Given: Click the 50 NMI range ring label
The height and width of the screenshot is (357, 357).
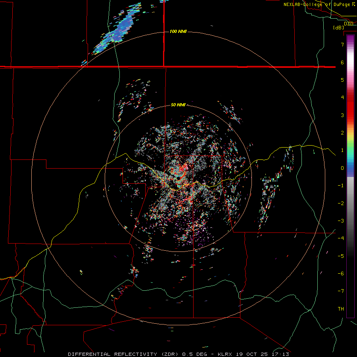Looking at the screenshot, I should 178,105.
